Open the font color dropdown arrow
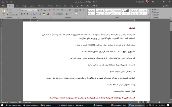Viewport: 172px width, 107px height. click(50, 14)
